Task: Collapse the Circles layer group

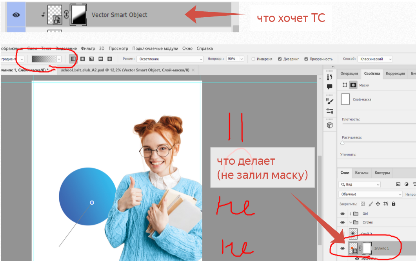Action: click(351, 222)
